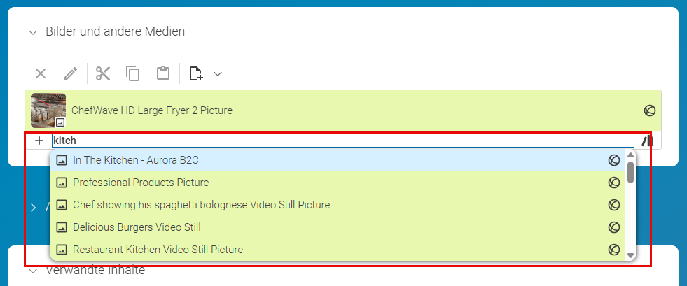Viewport: 687px width, 286px height.
Task: Collapse the Bilder und andere Medien section
Action: point(33,32)
